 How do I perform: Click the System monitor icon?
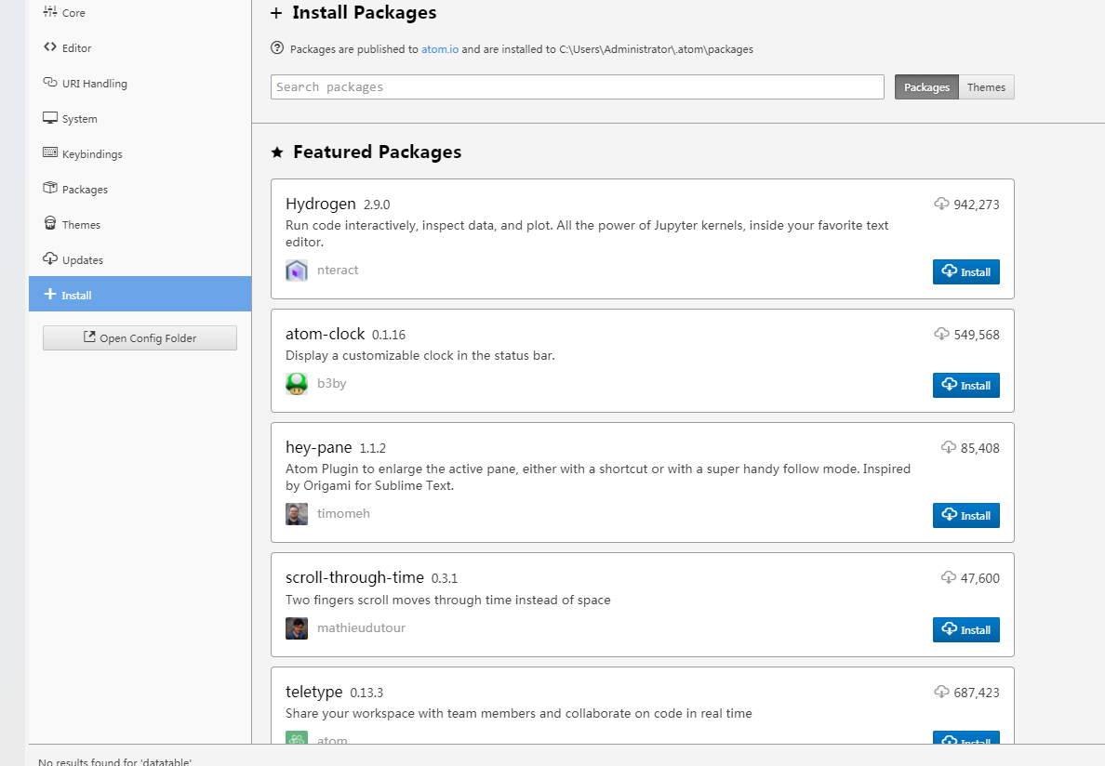(x=50, y=117)
